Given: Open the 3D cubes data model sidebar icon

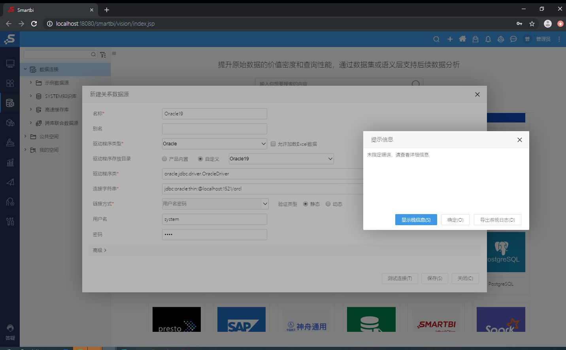Looking at the screenshot, I should tap(10, 123).
